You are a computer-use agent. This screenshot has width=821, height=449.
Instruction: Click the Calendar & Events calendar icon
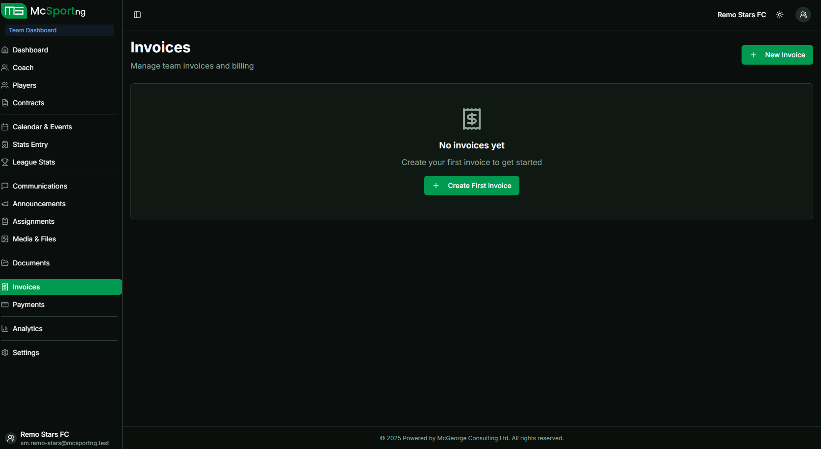[x=5, y=126]
